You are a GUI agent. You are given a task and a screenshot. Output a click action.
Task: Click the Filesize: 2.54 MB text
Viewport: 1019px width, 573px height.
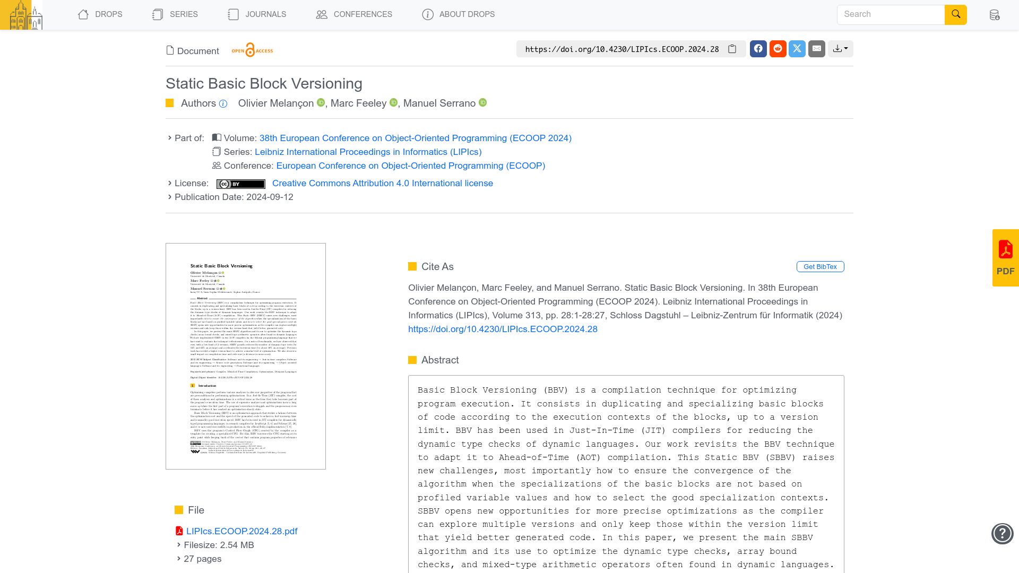pos(219,545)
